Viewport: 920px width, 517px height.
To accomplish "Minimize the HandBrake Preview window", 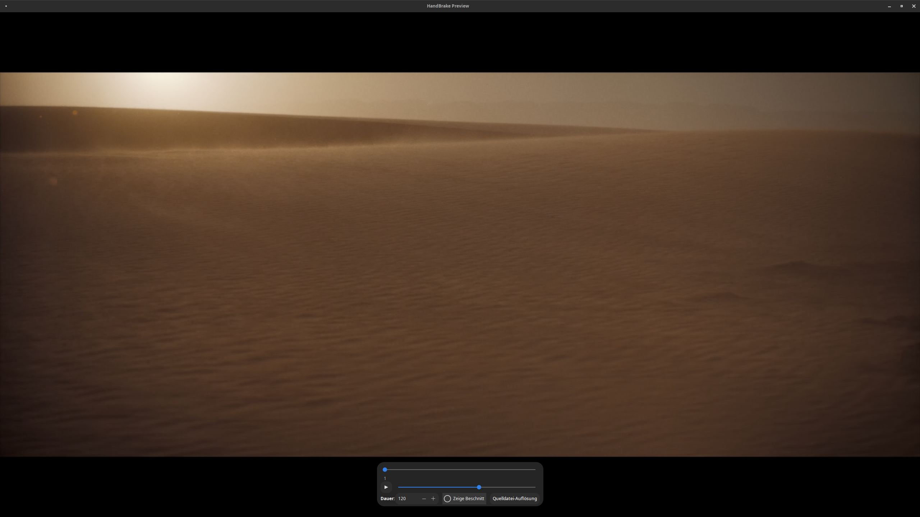I will click(x=889, y=6).
